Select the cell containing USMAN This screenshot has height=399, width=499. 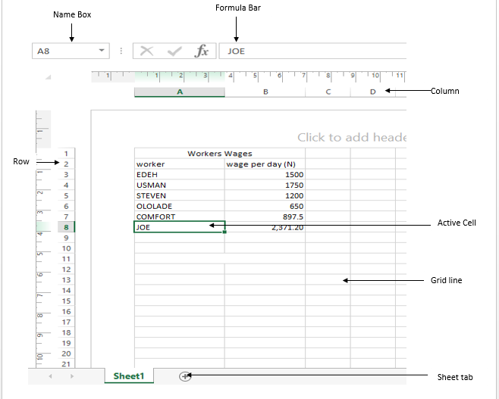click(x=180, y=185)
